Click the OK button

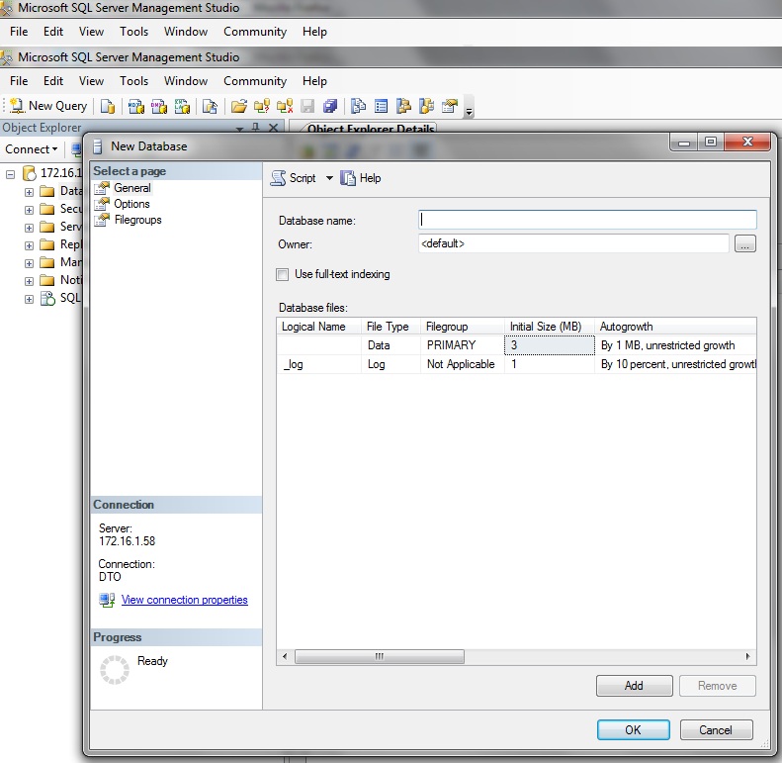[x=633, y=729]
